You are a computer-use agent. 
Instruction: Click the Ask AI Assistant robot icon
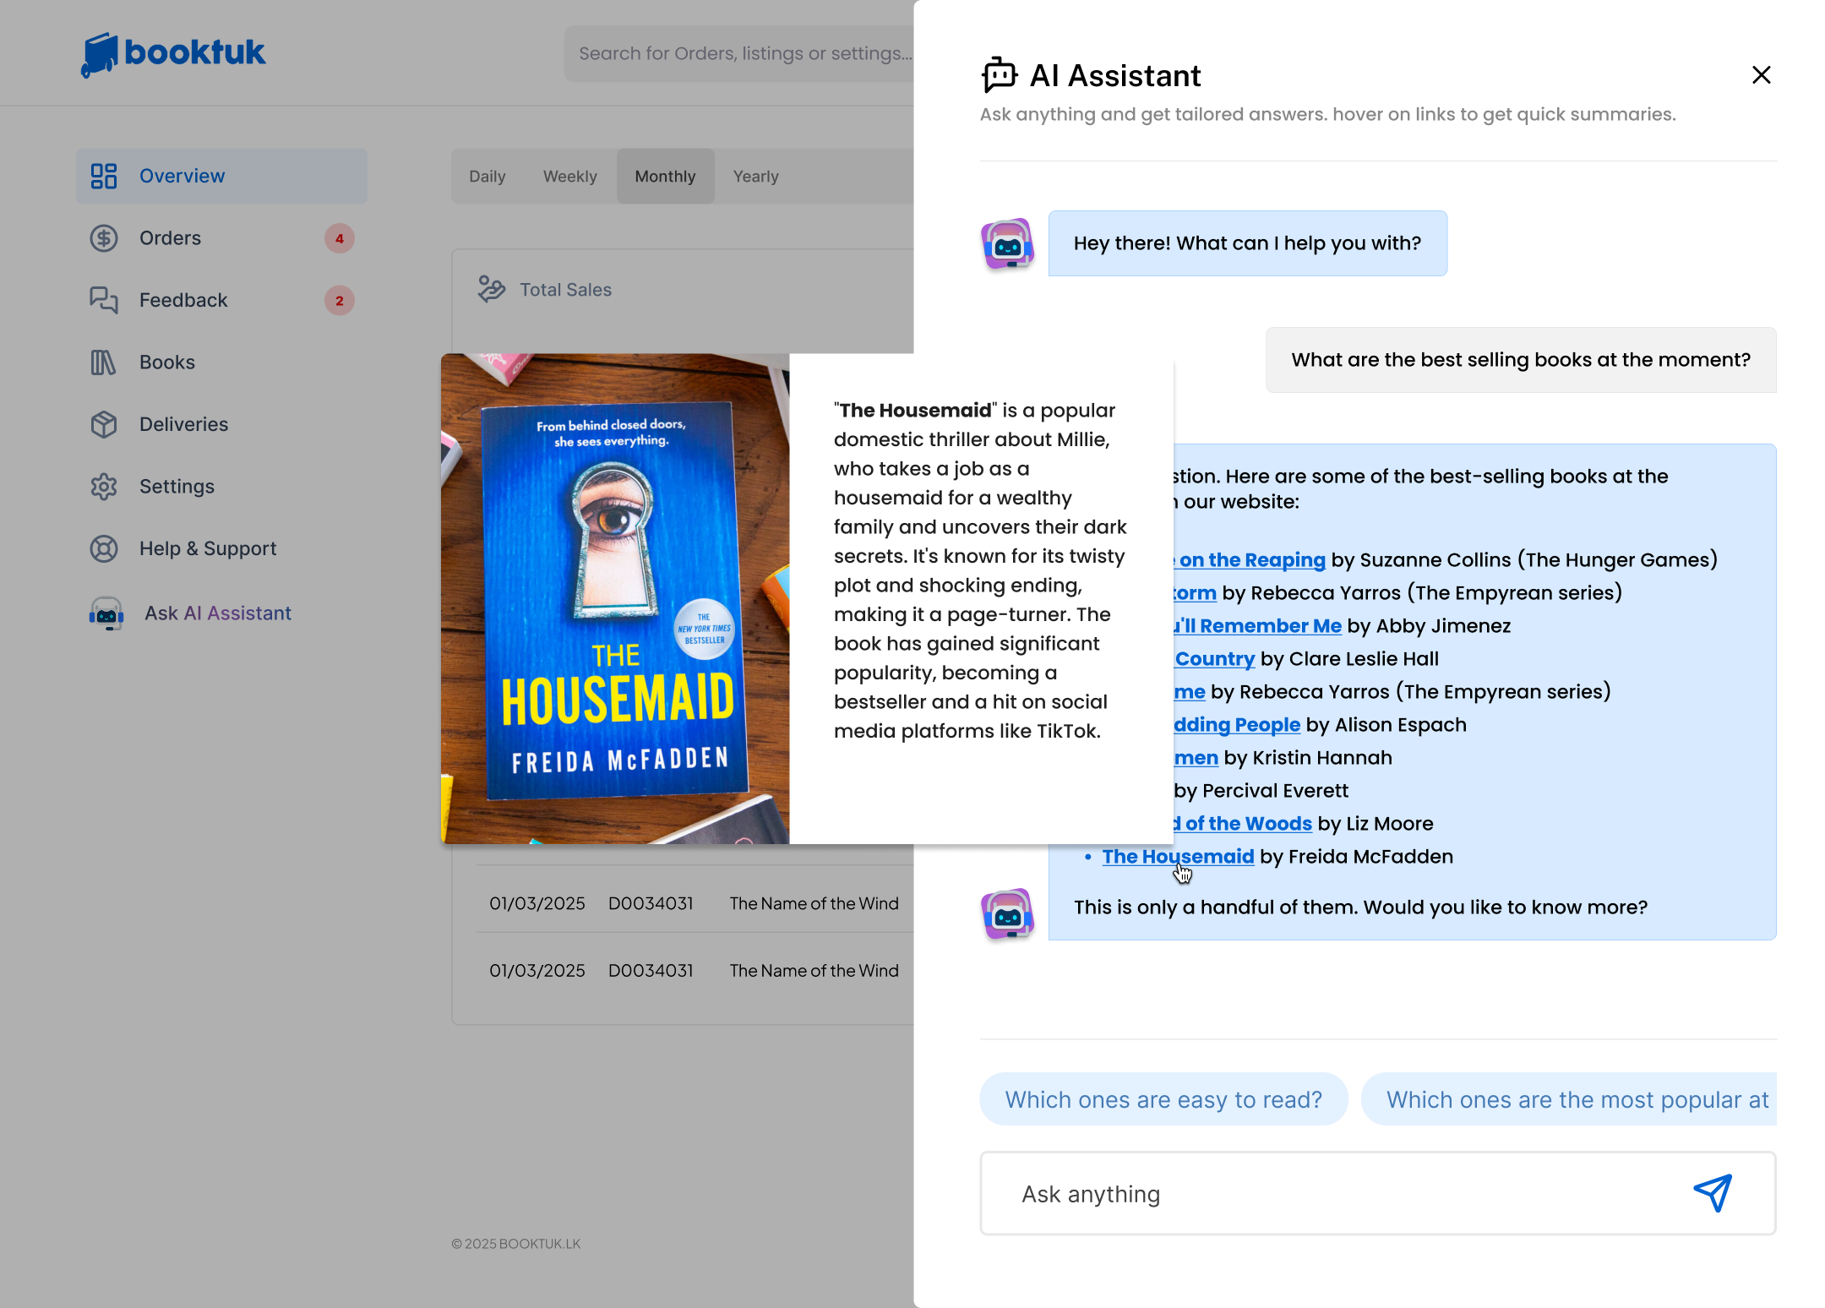106,613
